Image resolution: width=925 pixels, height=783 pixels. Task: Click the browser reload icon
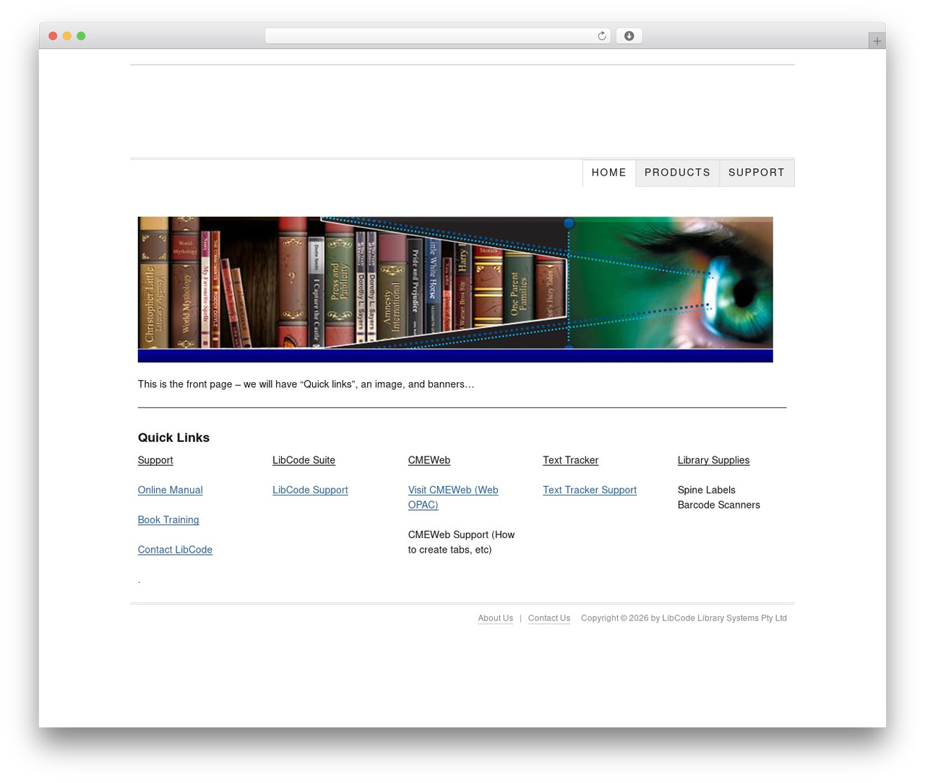pos(601,36)
